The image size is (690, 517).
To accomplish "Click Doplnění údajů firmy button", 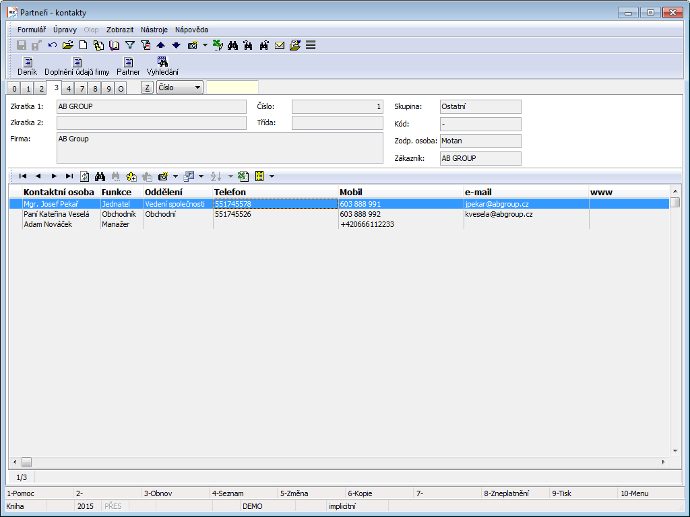I will pyautogui.click(x=77, y=67).
